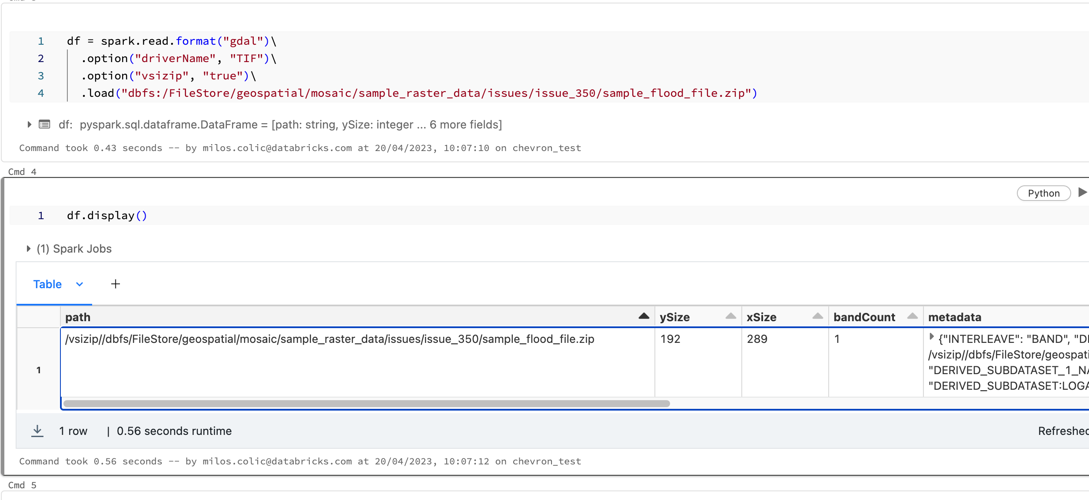
Task: Download the displayed table results
Action: pos(37,431)
